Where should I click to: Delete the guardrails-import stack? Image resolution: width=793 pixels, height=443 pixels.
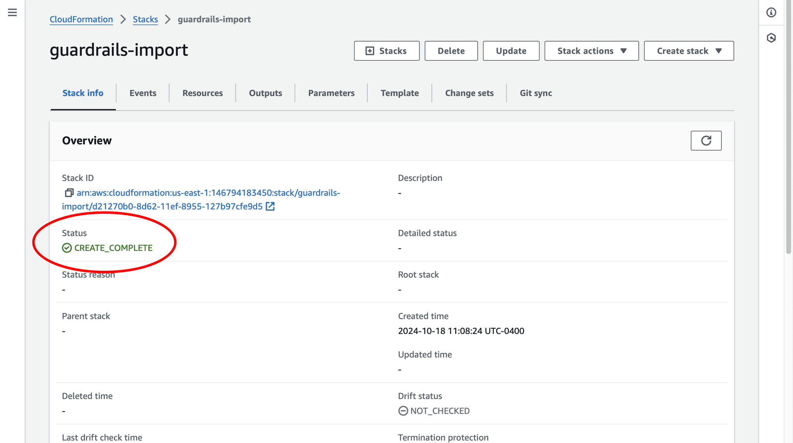pos(451,51)
